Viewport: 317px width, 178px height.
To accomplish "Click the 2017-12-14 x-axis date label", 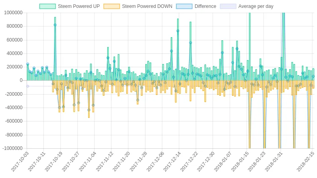I will tap(172, 162).
